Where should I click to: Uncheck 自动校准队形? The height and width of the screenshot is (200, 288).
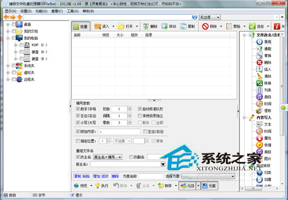140,109
